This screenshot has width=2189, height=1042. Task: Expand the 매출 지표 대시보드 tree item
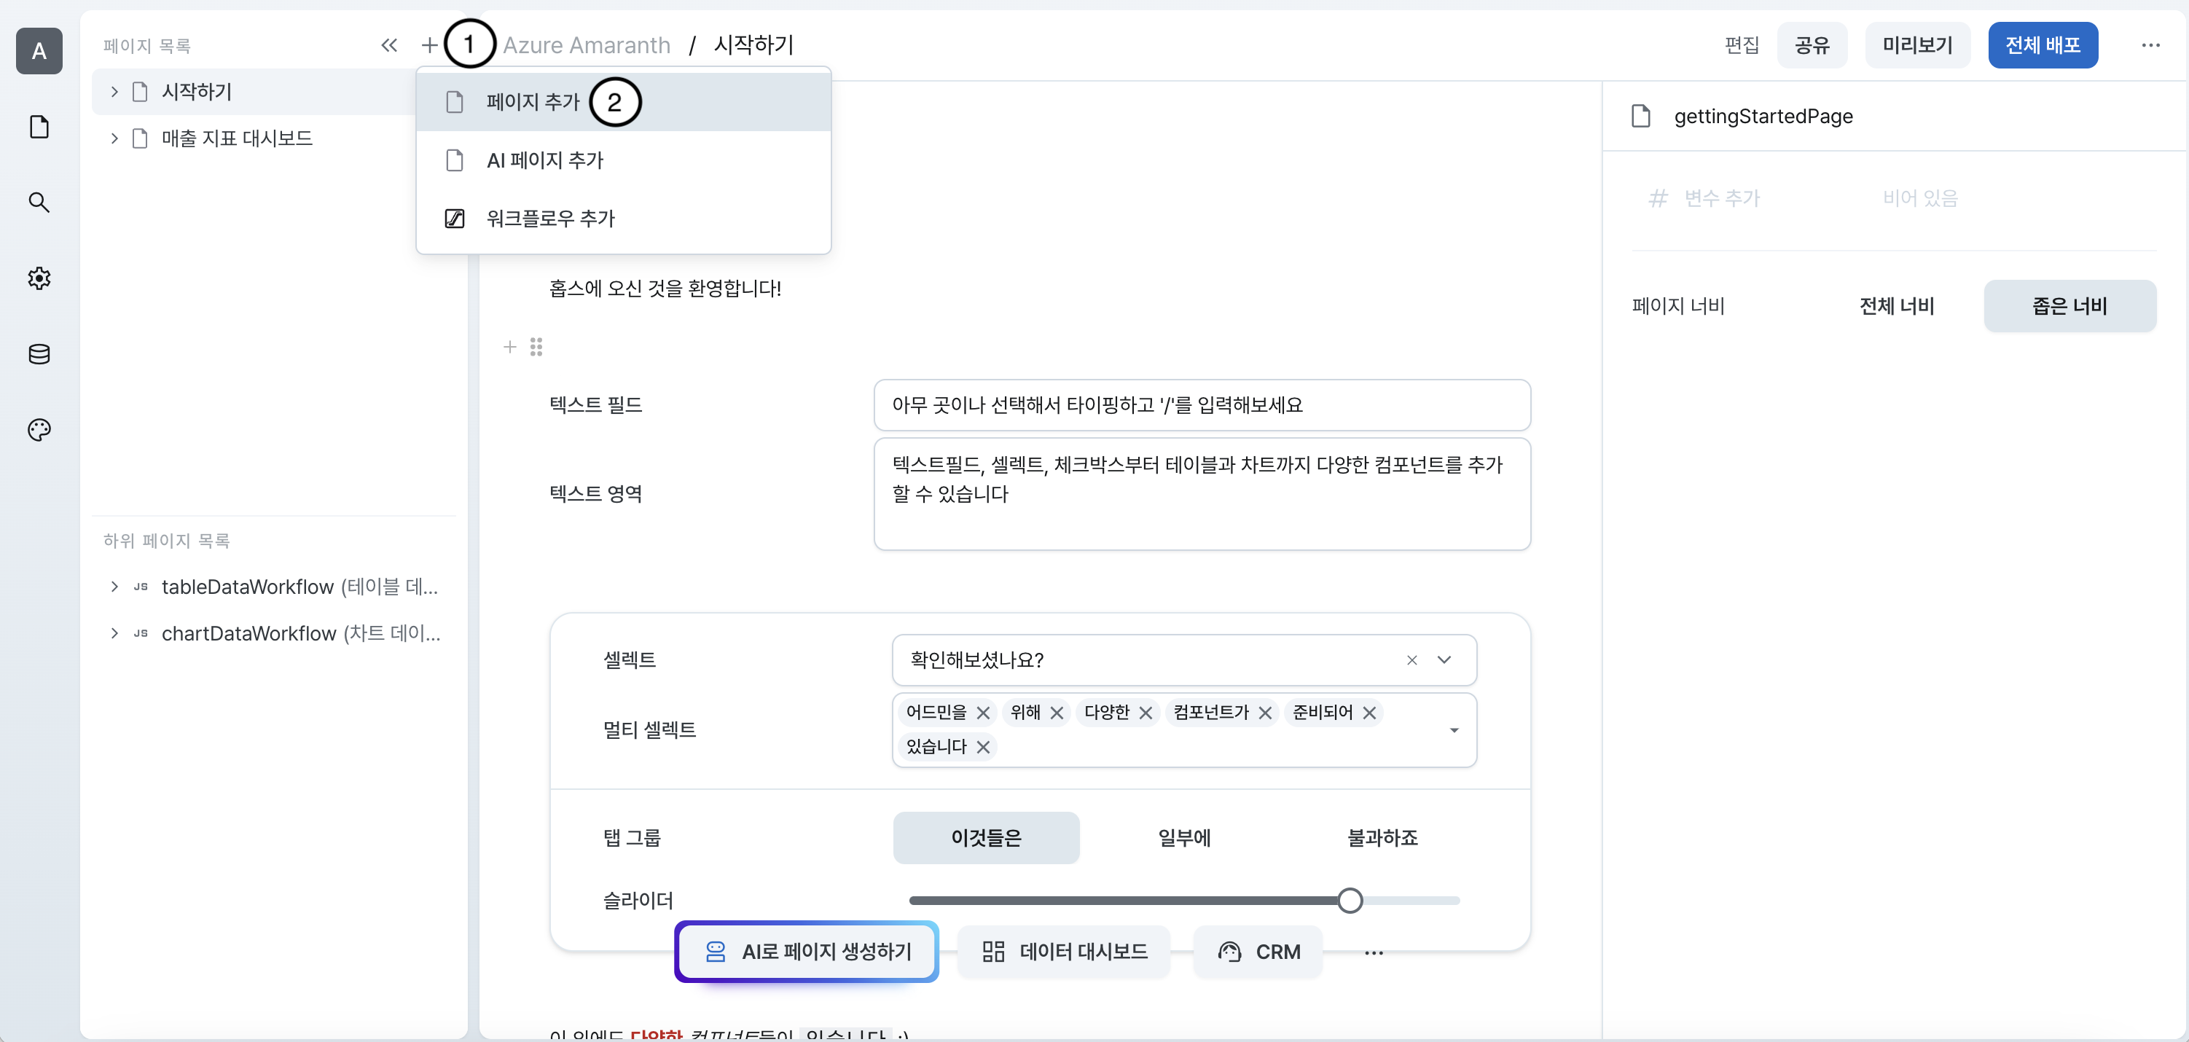pyautogui.click(x=114, y=138)
